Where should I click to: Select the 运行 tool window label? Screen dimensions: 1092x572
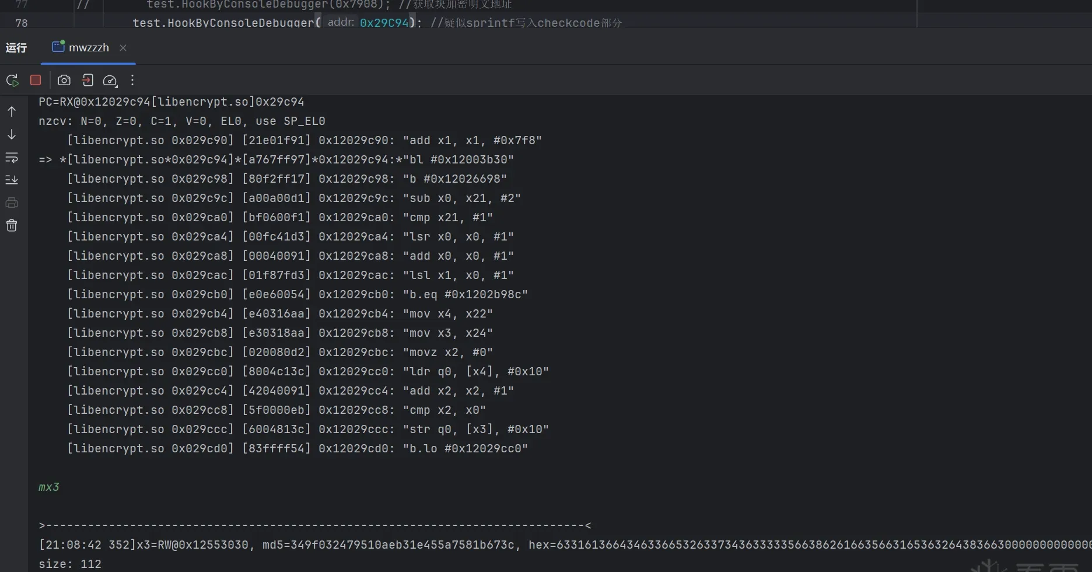(x=16, y=47)
